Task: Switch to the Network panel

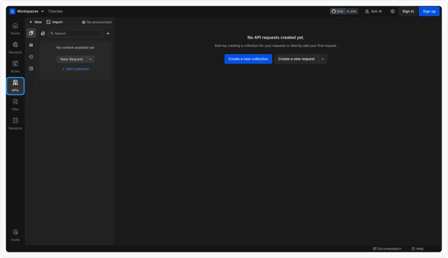Action: [x=15, y=47]
